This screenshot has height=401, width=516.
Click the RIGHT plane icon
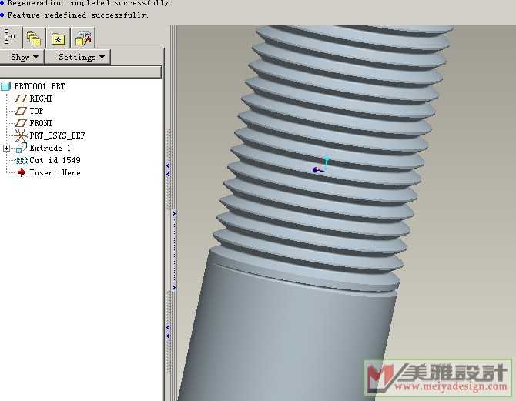21,99
